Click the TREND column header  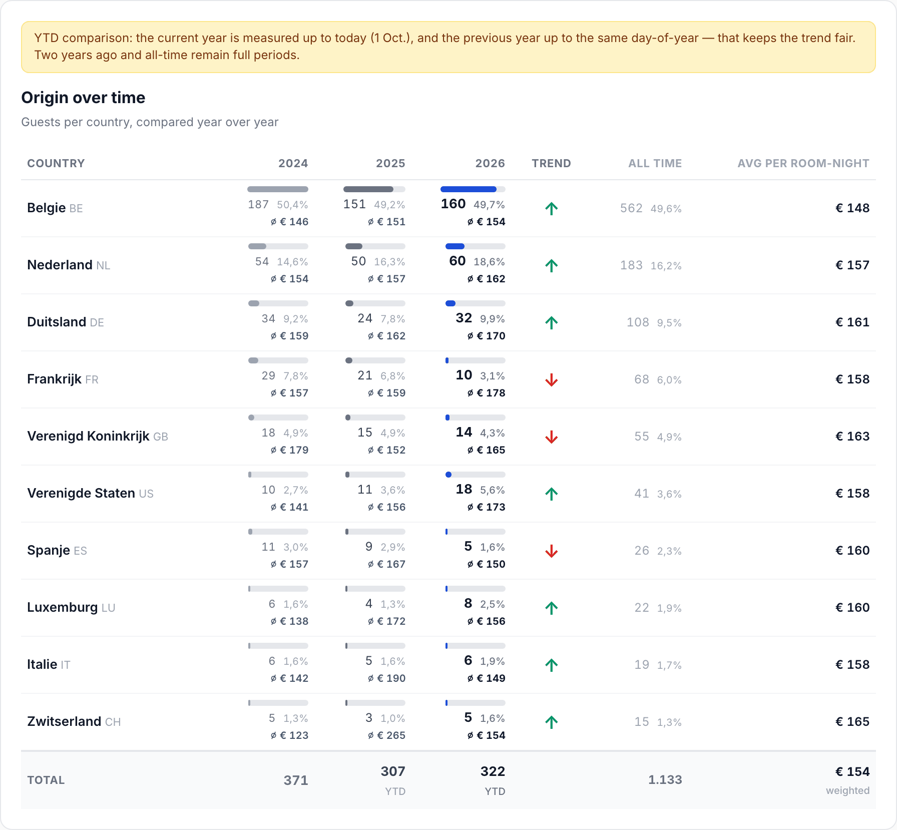tap(551, 163)
